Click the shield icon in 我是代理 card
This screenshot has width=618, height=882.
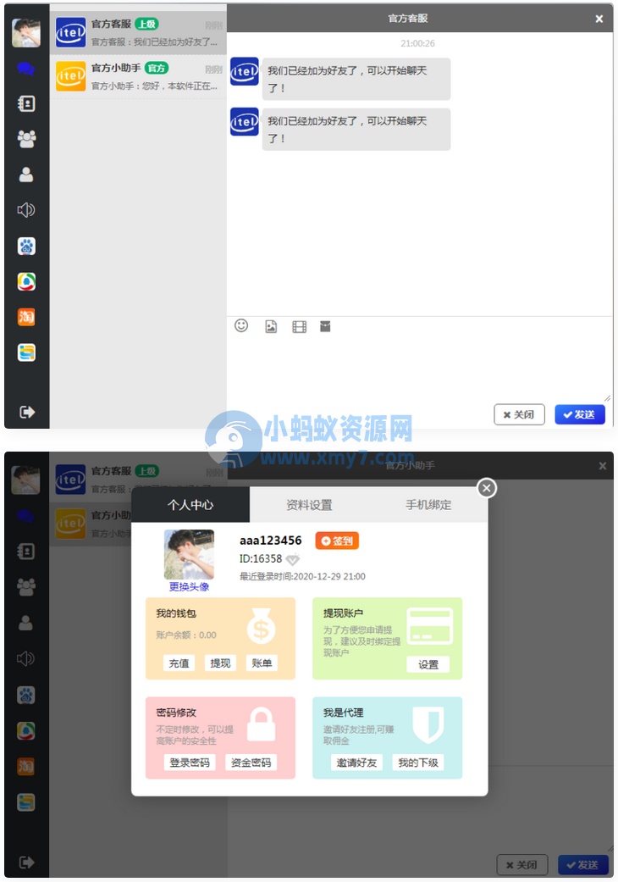pyautogui.click(x=428, y=725)
